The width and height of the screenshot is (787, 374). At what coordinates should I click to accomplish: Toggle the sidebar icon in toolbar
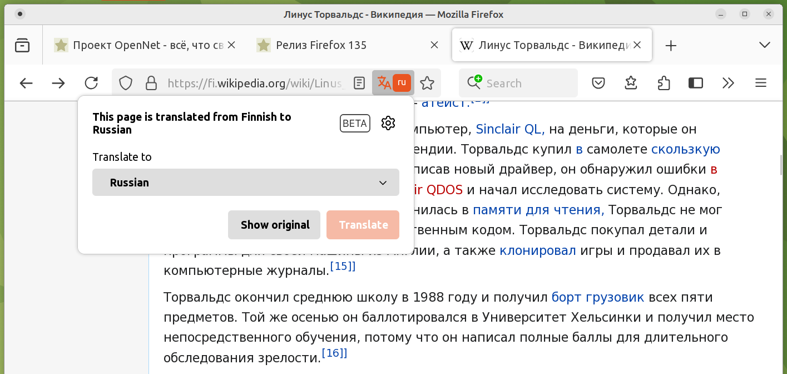click(696, 83)
